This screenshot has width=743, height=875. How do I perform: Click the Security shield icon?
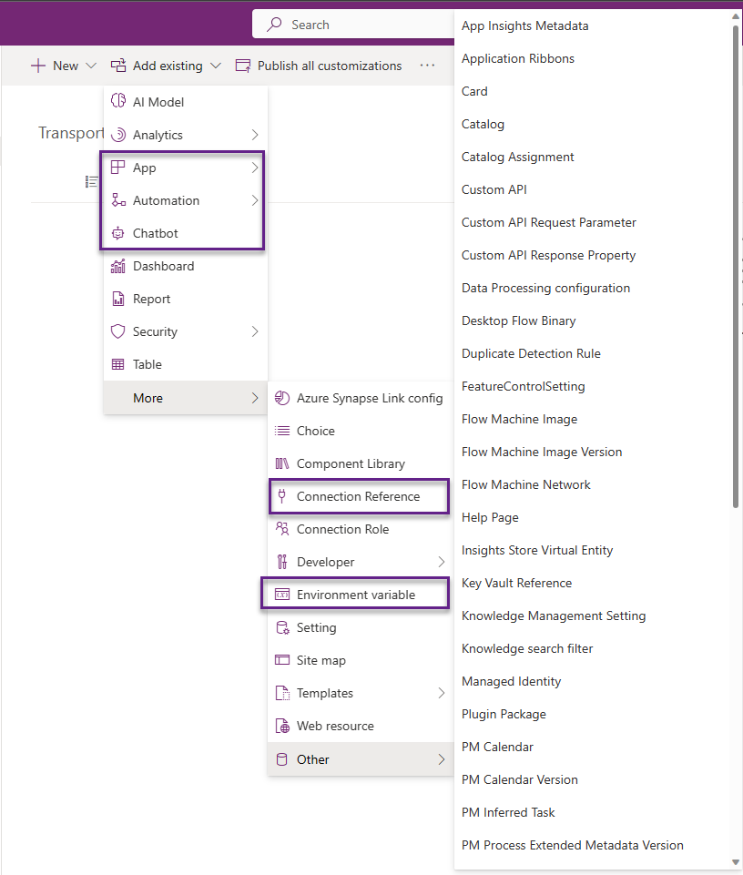[x=117, y=331]
